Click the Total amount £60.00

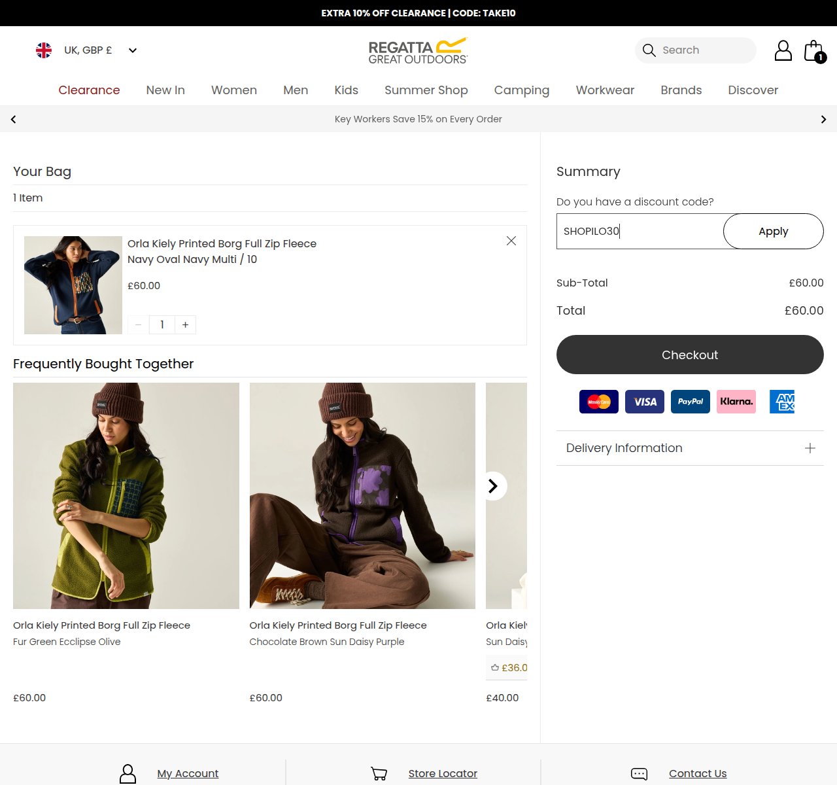(804, 311)
